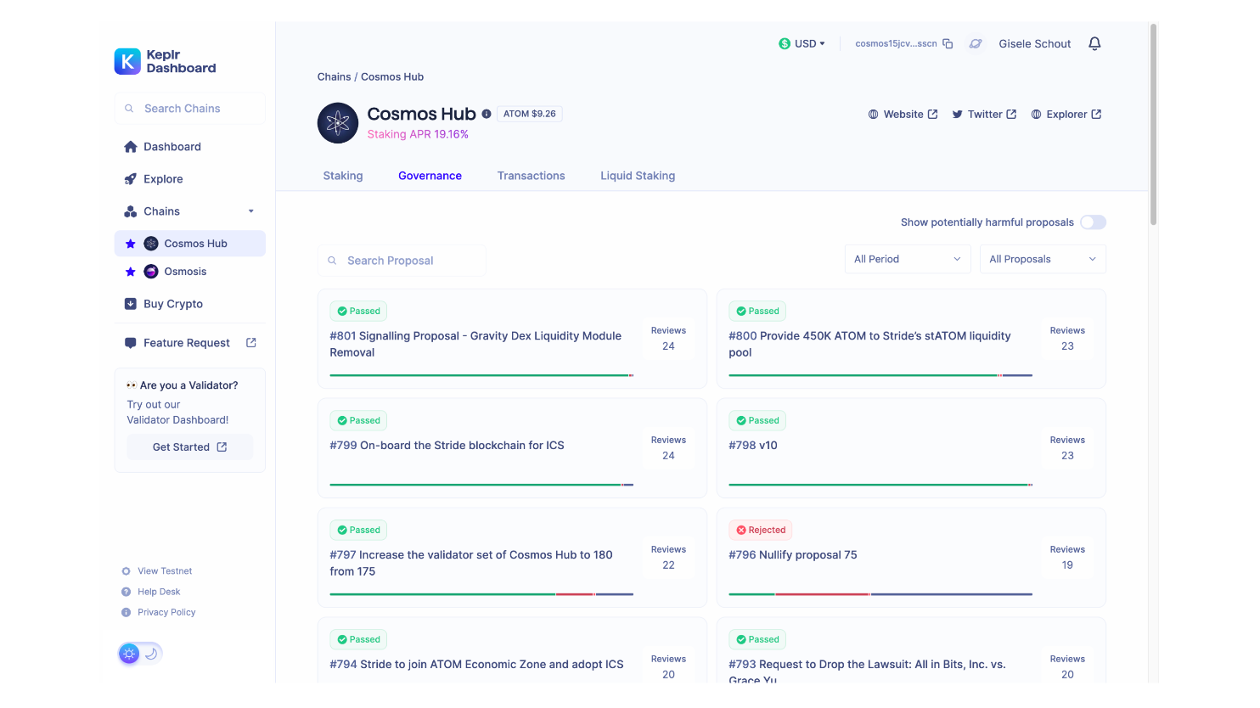
Task: Open the USD currency dropdown
Action: (x=802, y=43)
